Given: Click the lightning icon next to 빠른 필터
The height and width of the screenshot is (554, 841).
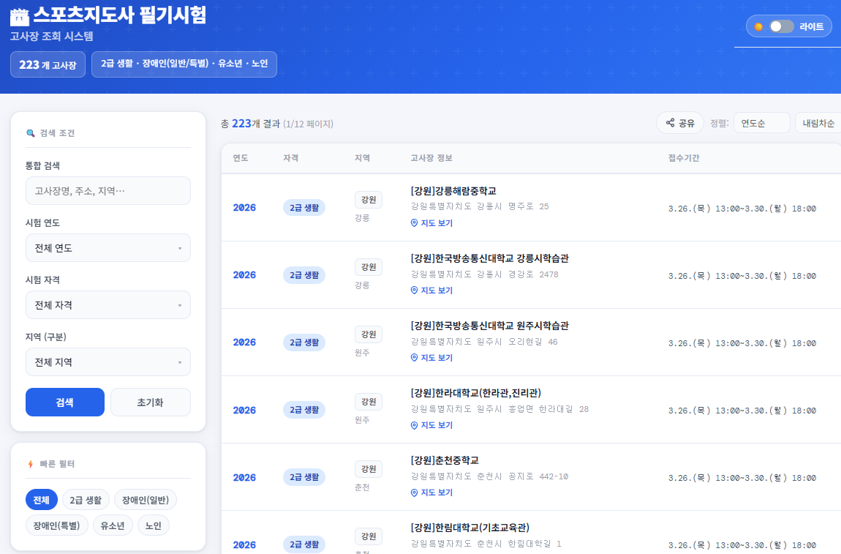Looking at the screenshot, I should (x=31, y=464).
